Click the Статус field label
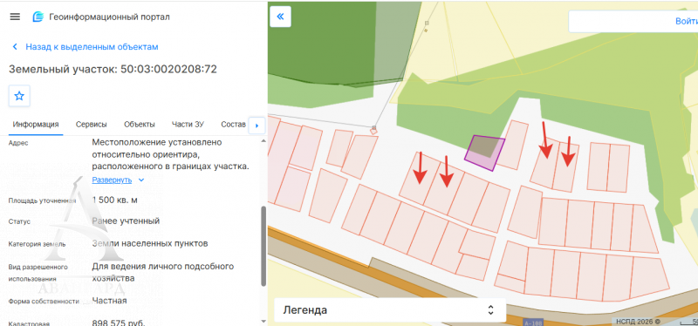The height and width of the screenshot is (326, 698). [x=19, y=221]
